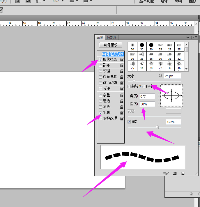Enable the 传递 checkbox
This screenshot has height=207, width=200.
[x=101, y=89]
